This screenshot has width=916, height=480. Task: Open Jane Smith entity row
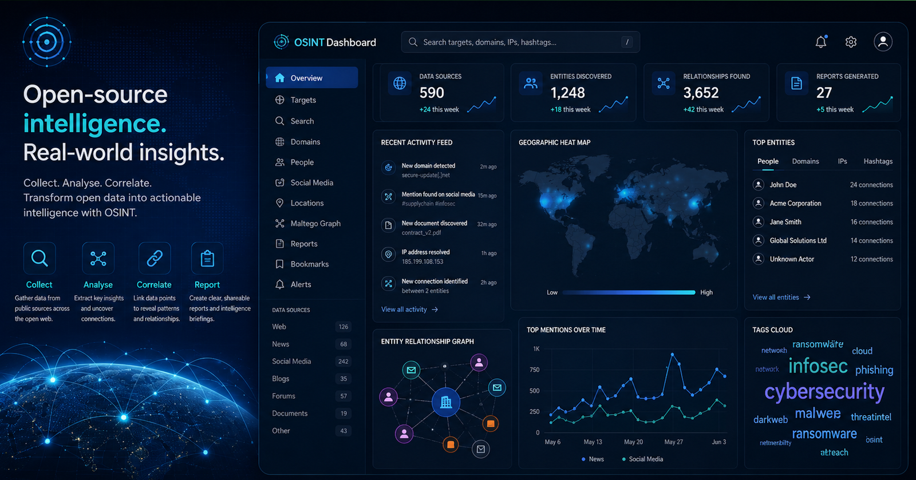823,222
